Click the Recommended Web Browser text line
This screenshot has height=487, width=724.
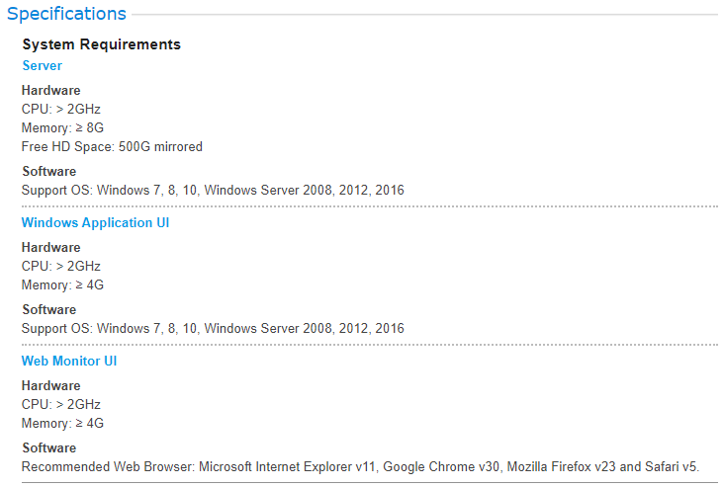click(x=361, y=466)
